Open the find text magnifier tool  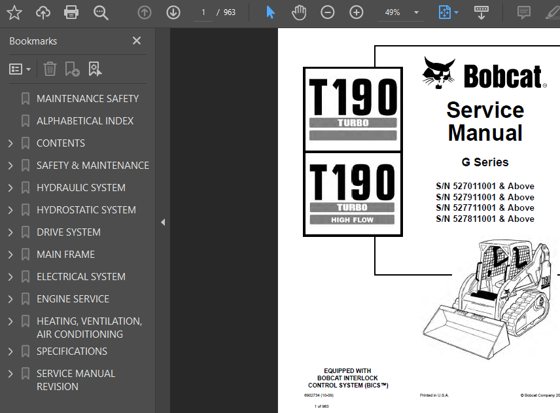pyautogui.click(x=101, y=12)
